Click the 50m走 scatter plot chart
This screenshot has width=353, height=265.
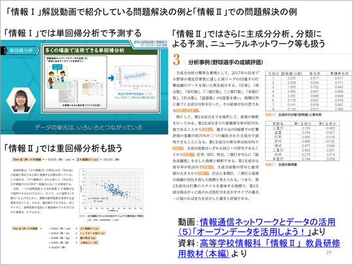[x=111, y=191]
